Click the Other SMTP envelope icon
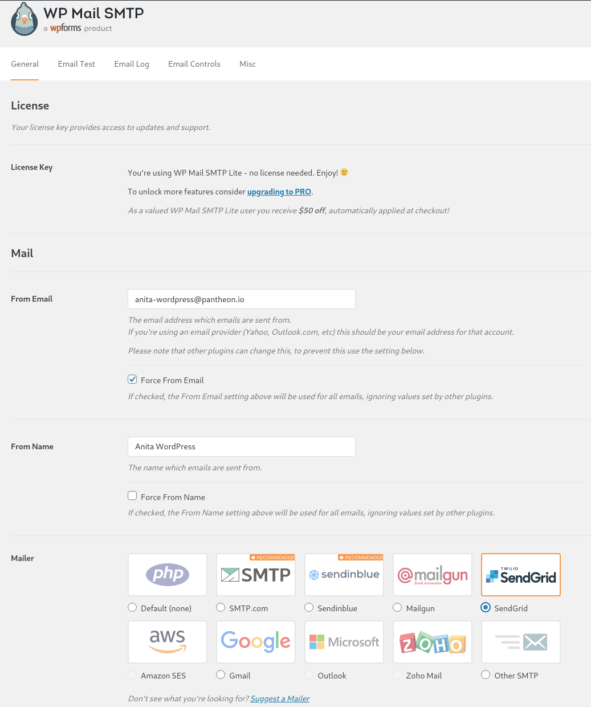Screen dimensions: 591x707 [520, 641]
